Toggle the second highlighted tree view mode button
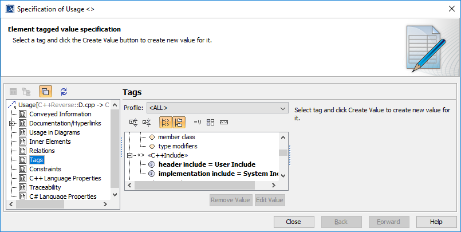Viewport: 461px width, 232px height. click(x=179, y=122)
